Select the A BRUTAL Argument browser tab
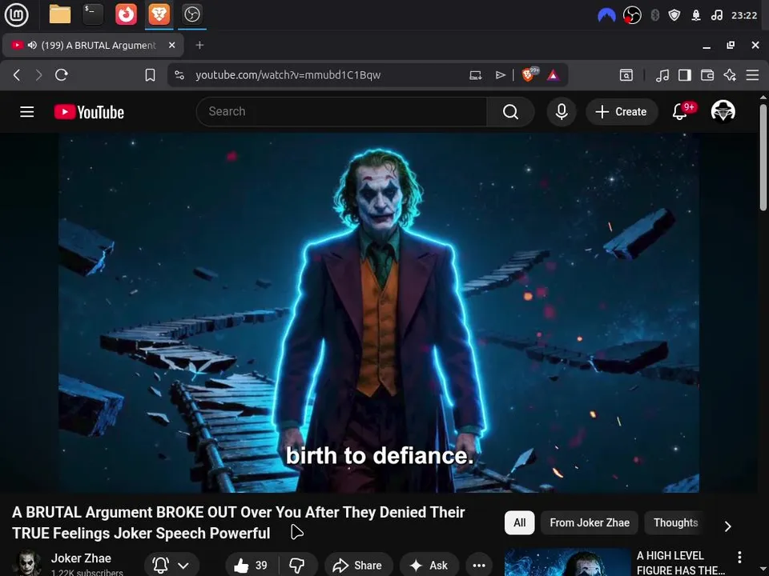The width and height of the screenshot is (769, 576). point(93,45)
